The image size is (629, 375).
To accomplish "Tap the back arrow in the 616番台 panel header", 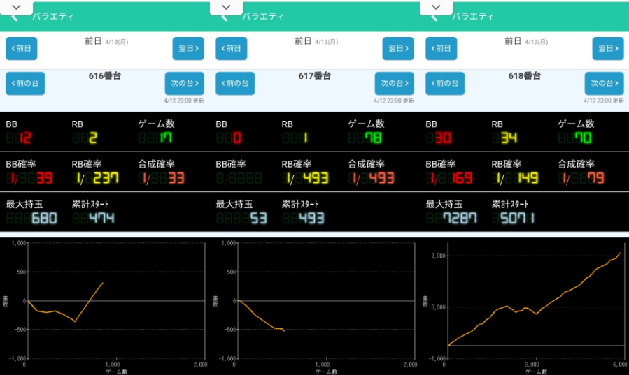I will [14, 17].
